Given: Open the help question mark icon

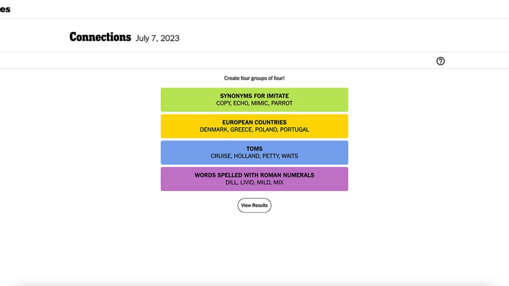Looking at the screenshot, I should coord(440,61).
